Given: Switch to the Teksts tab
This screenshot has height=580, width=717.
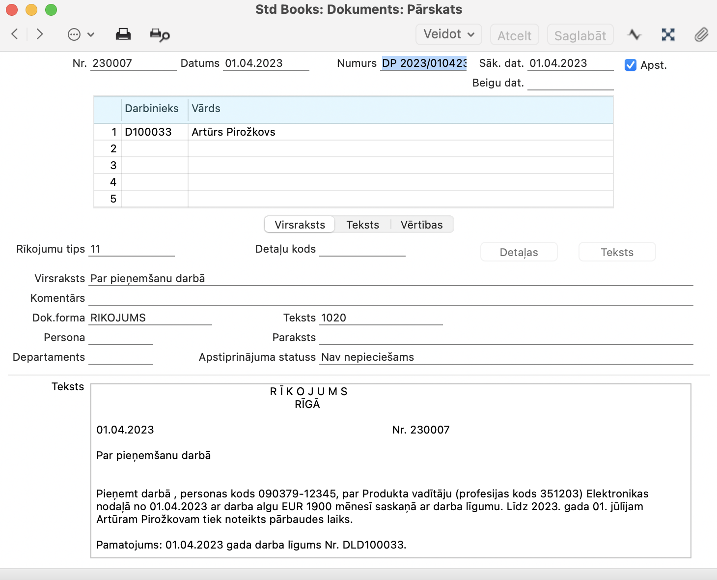Looking at the screenshot, I should (362, 225).
